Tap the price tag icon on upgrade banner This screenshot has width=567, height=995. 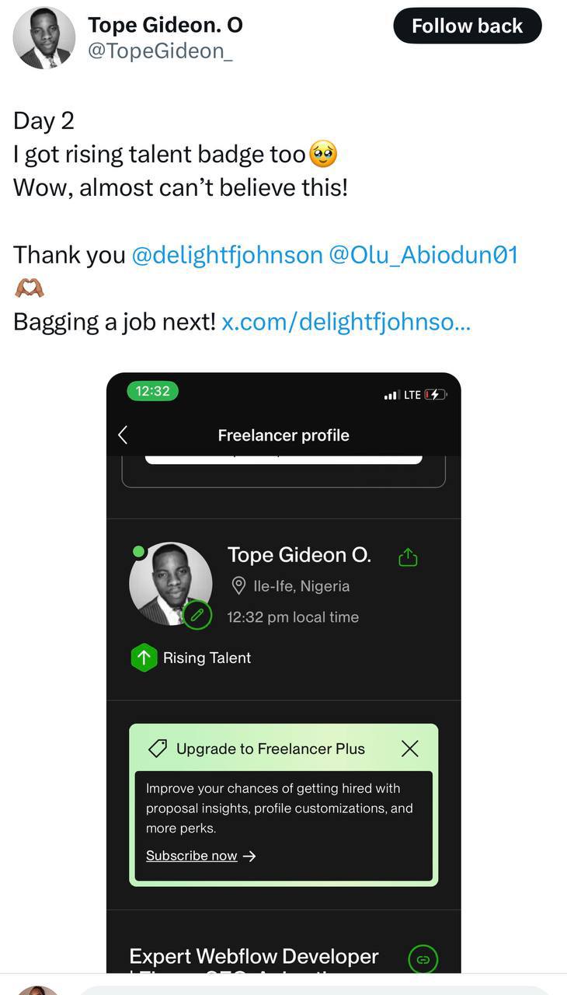tap(158, 749)
